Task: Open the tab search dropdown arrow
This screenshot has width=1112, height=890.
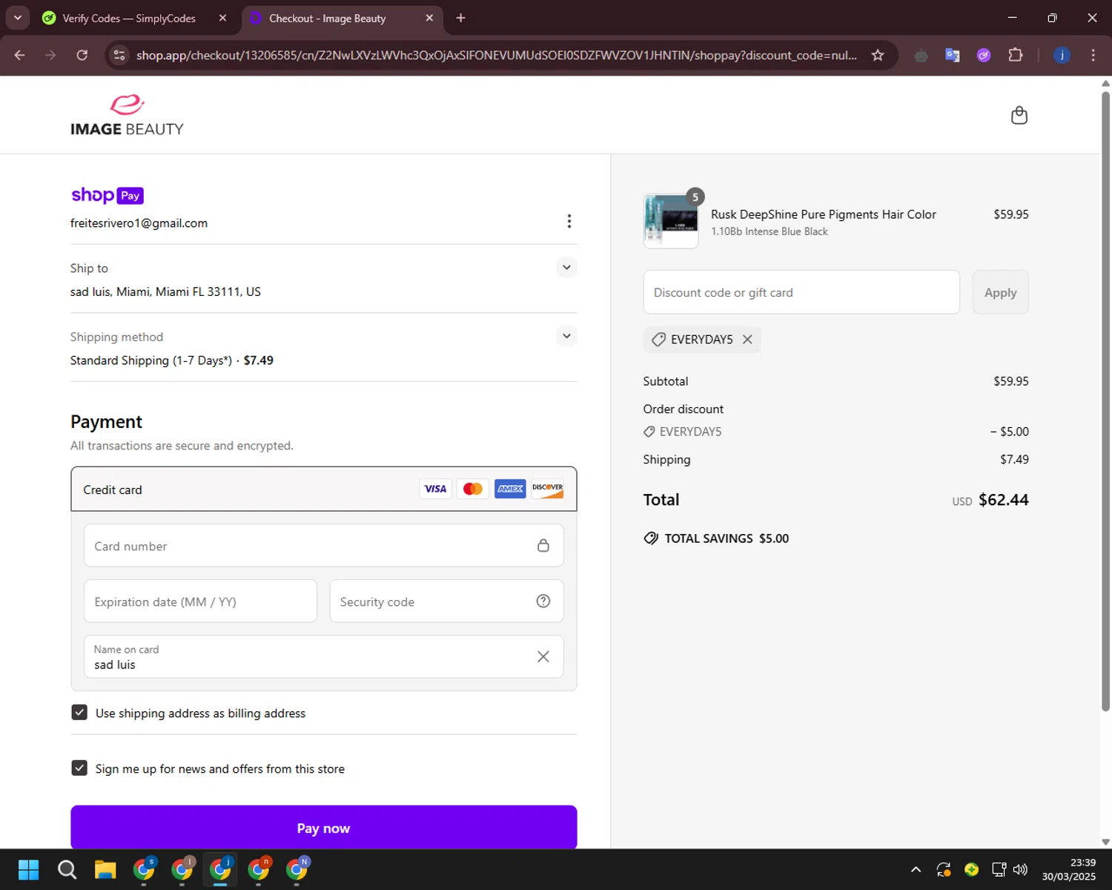Action: point(17,18)
